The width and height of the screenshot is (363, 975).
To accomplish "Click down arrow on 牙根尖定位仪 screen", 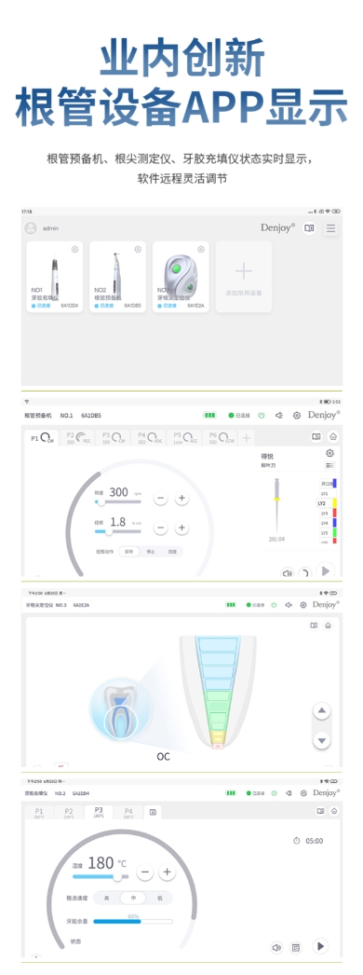I will 321,740.
